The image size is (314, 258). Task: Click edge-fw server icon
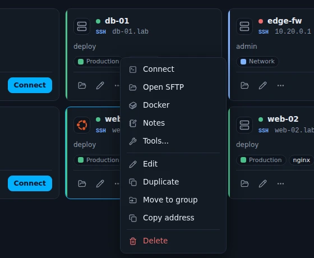[x=244, y=26]
